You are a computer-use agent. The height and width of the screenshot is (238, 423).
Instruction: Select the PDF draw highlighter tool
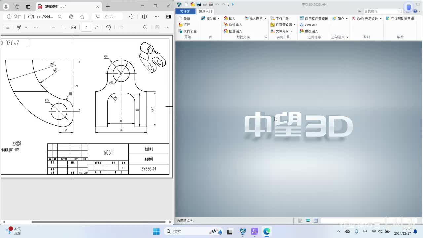click(x=19, y=27)
